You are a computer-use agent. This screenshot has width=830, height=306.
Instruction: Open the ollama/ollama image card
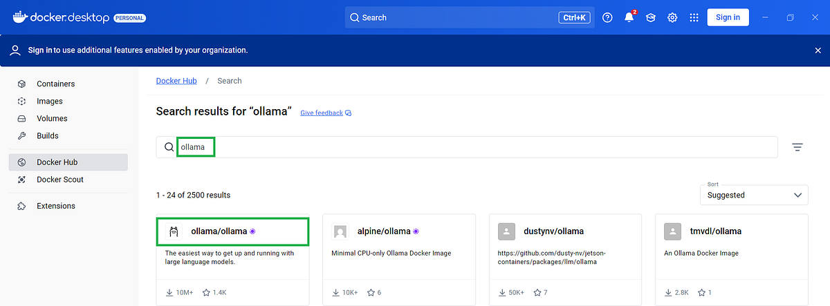pyautogui.click(x=232, y=260)
